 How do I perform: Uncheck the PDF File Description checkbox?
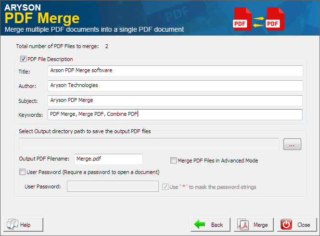pyautogui.click(x=23, y=59)
